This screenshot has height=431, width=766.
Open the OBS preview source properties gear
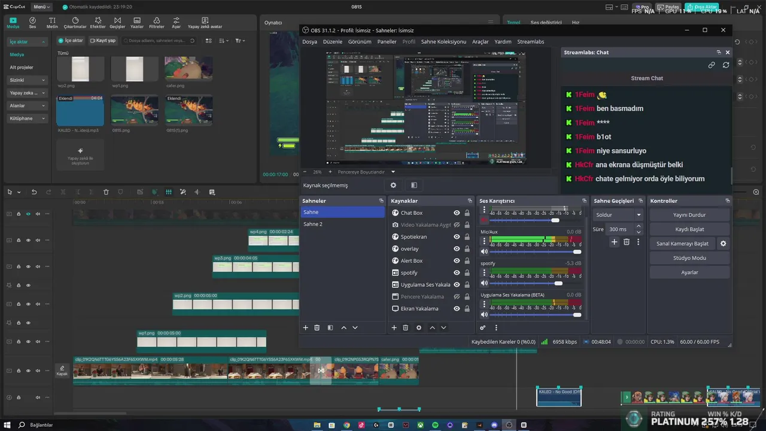(x=393, y=185)
